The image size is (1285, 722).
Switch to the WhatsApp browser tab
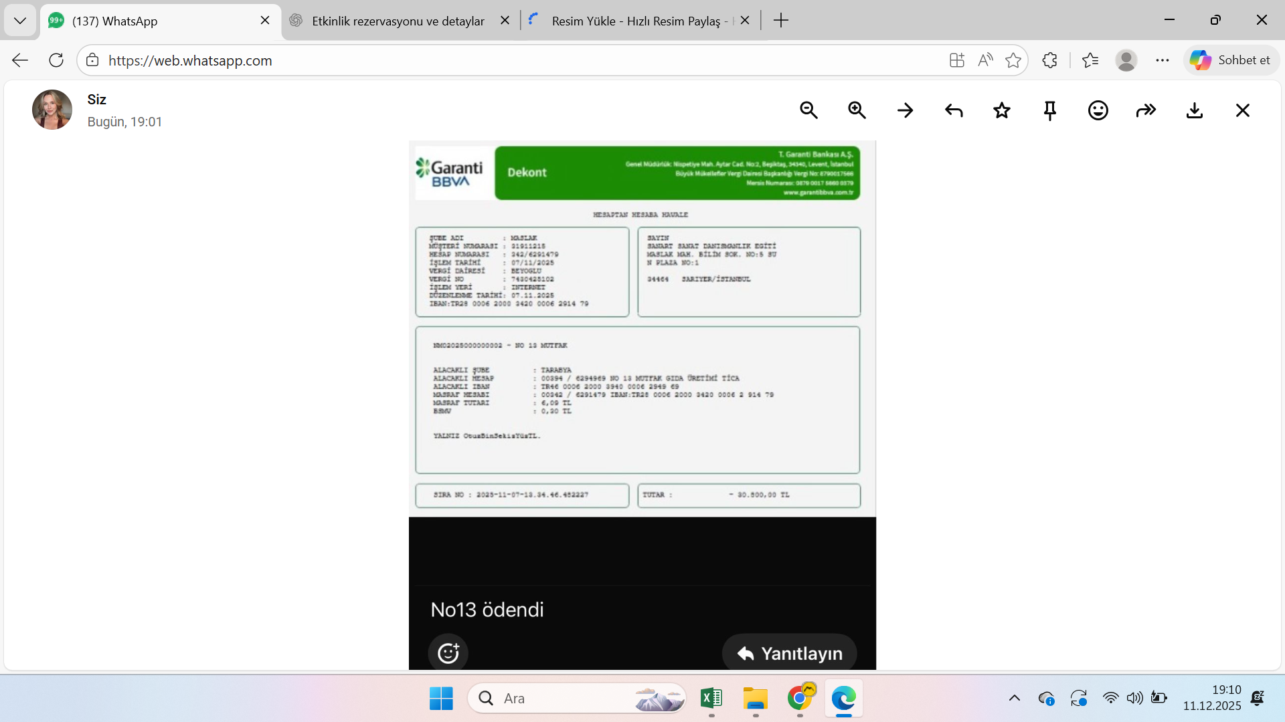tap(161, 21)
